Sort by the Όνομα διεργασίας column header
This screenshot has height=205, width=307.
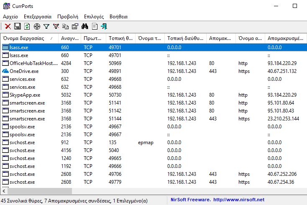(x=29, y=38)
